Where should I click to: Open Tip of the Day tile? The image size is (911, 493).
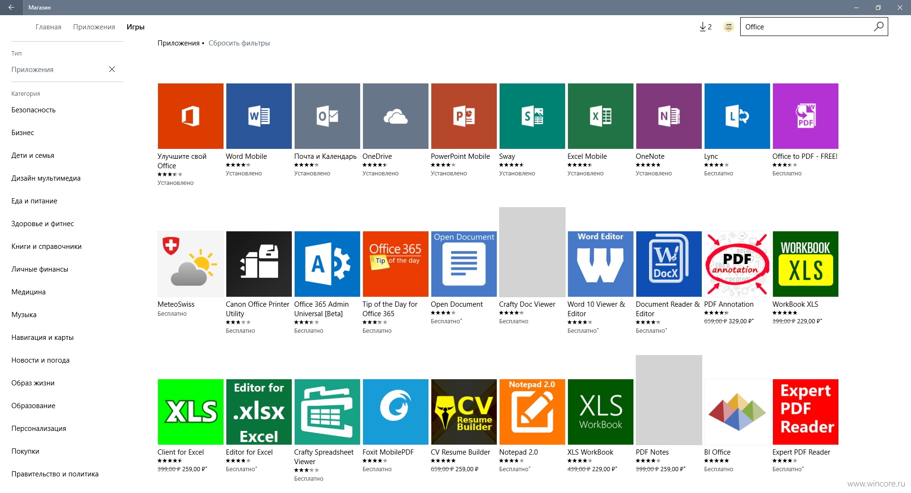point(395,264)
